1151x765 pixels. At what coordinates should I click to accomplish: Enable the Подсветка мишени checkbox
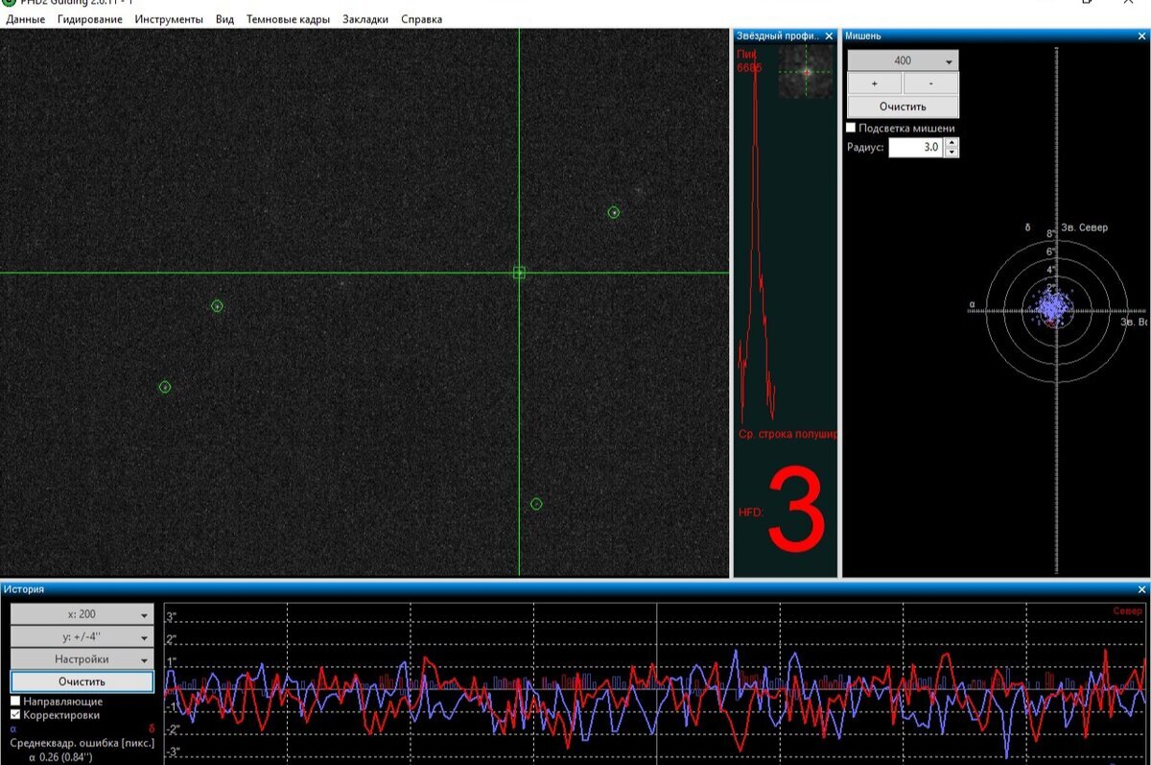(x=851, y=128)
